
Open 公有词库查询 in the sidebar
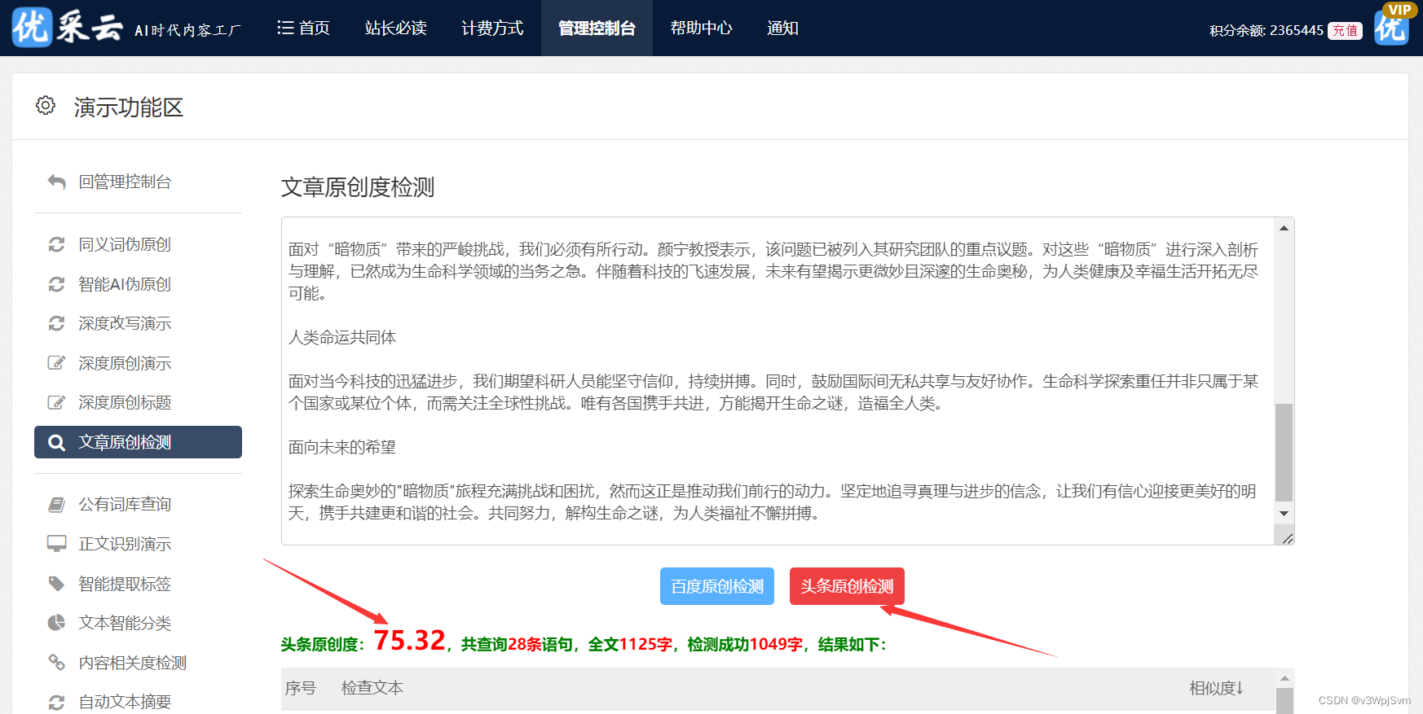(x=125, y=505)
